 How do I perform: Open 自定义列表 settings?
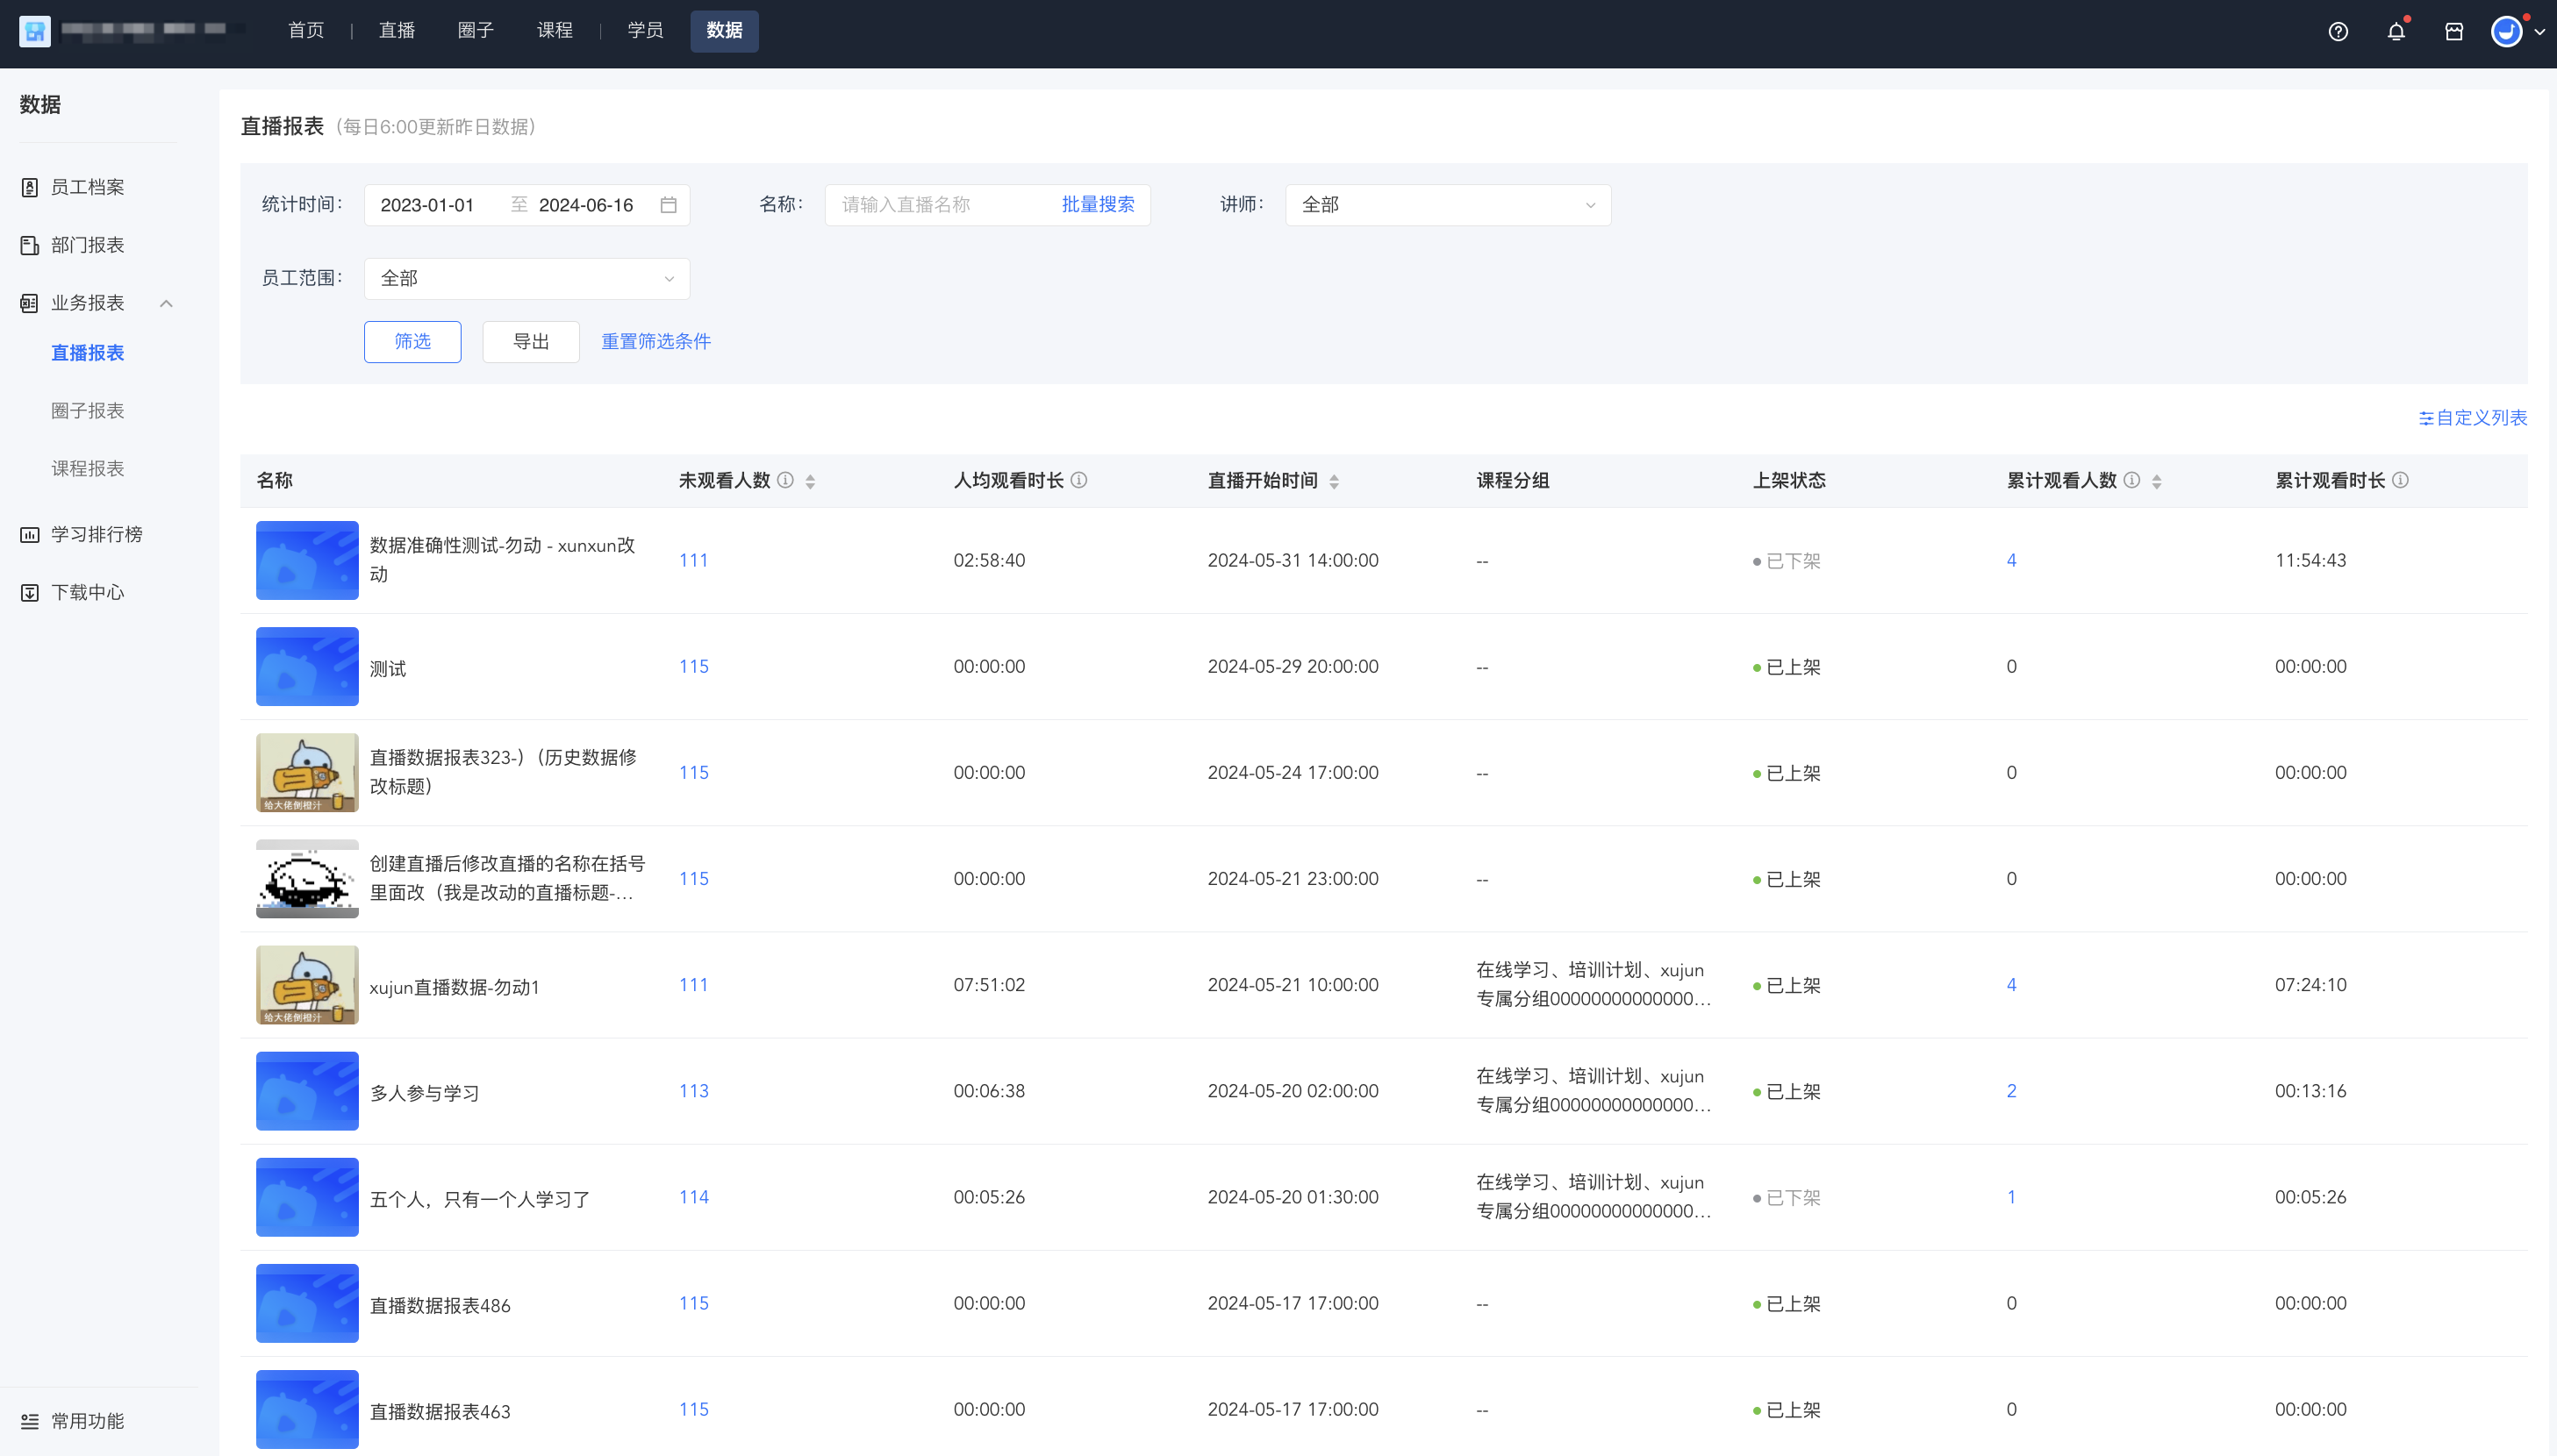coord(2473,418)
